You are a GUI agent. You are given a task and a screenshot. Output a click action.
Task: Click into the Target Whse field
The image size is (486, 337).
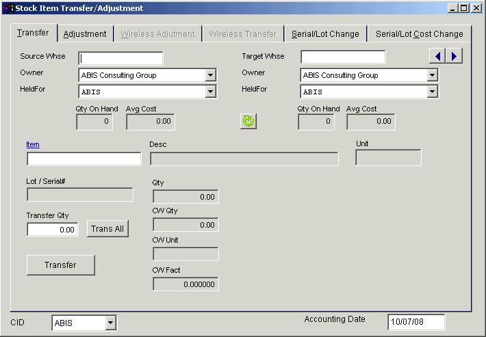(342, 57)
